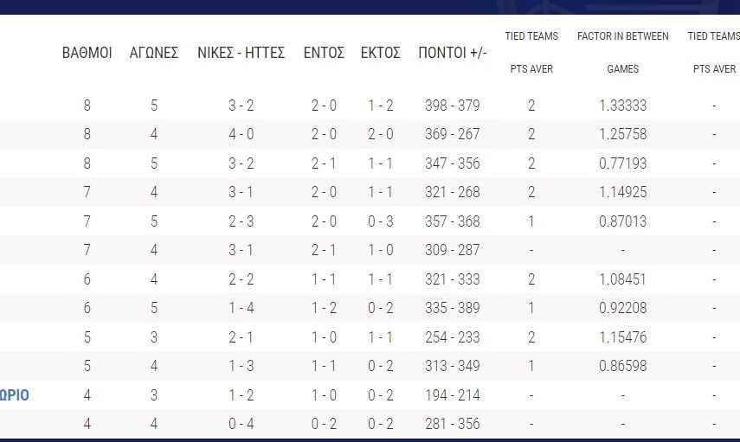This screenshot has height=442, width=740.
Task: Click the 0.77193 factor value
Action: 622,163
